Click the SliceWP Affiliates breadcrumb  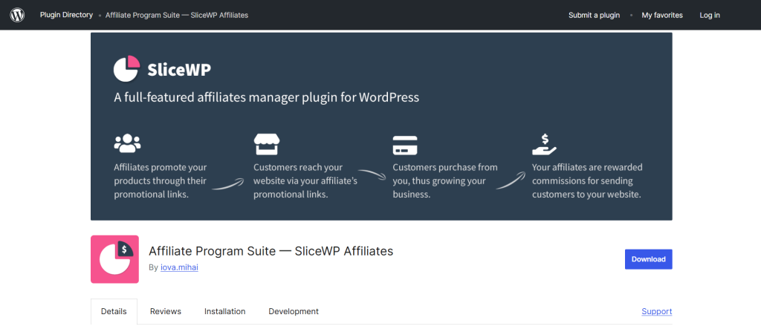point(177,15)
